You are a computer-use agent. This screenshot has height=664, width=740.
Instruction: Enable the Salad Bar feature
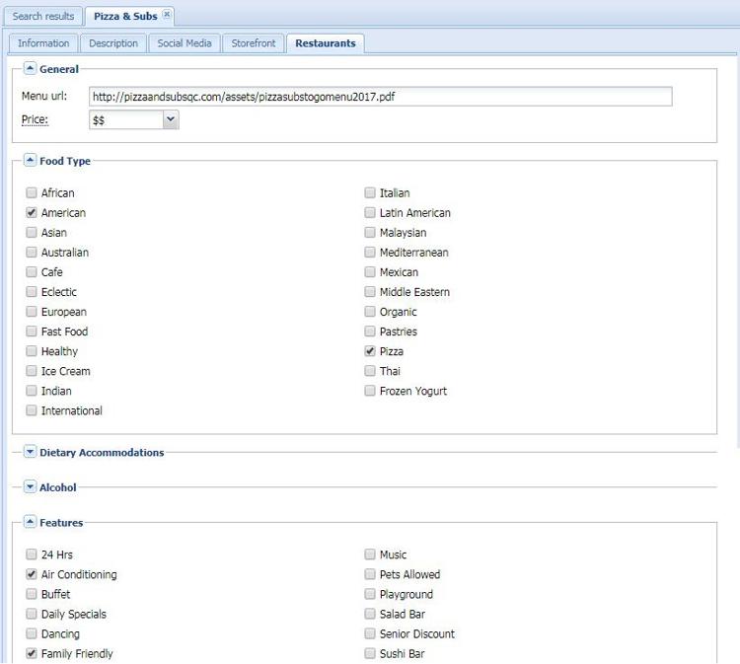370,614
